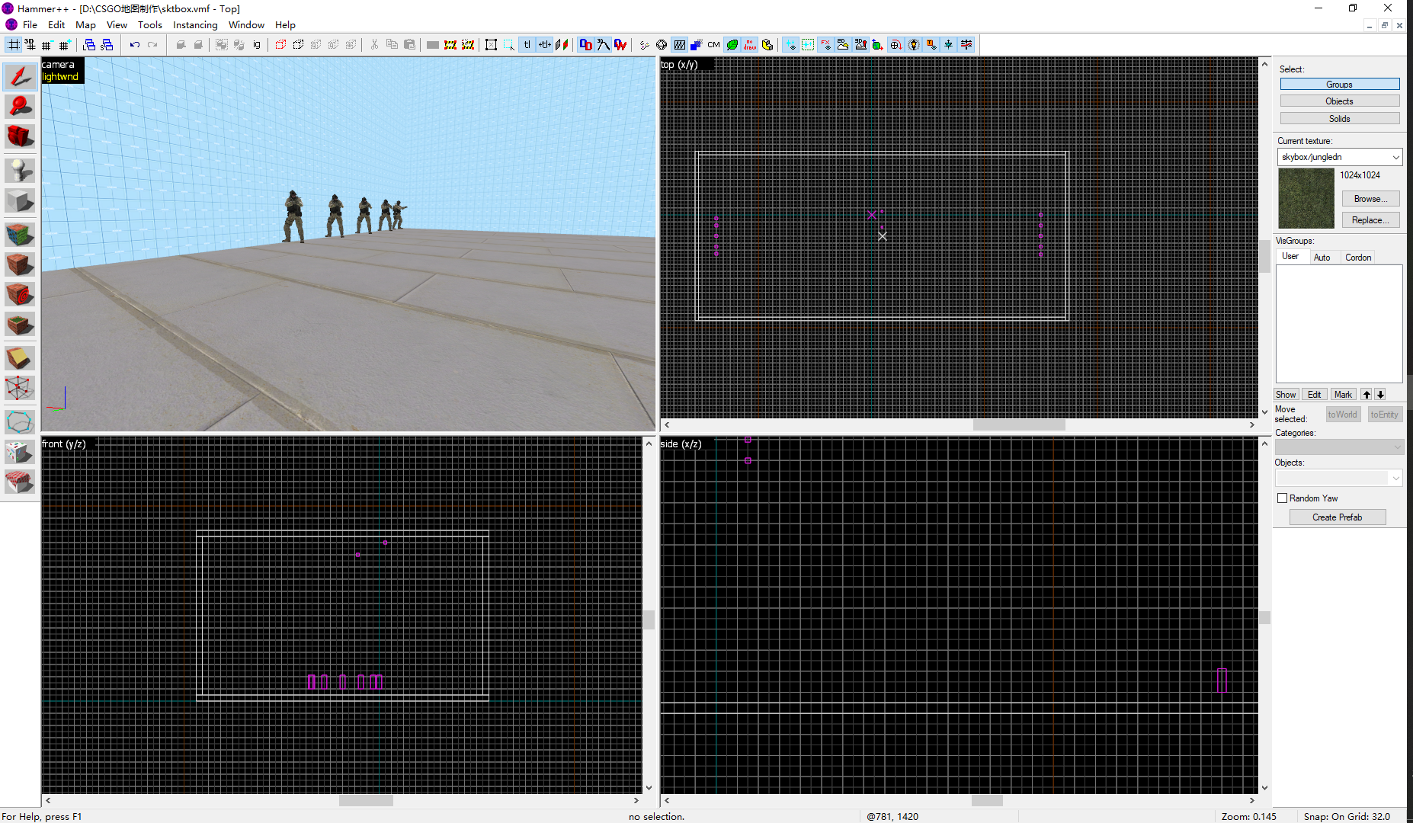1413x823 pixels.
Task: Toggle the ignore groups 'ig' button
Action: [x=257, y=45]
